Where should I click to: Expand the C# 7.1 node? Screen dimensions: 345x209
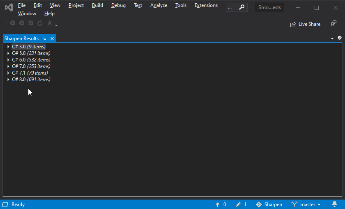[8, 73]
